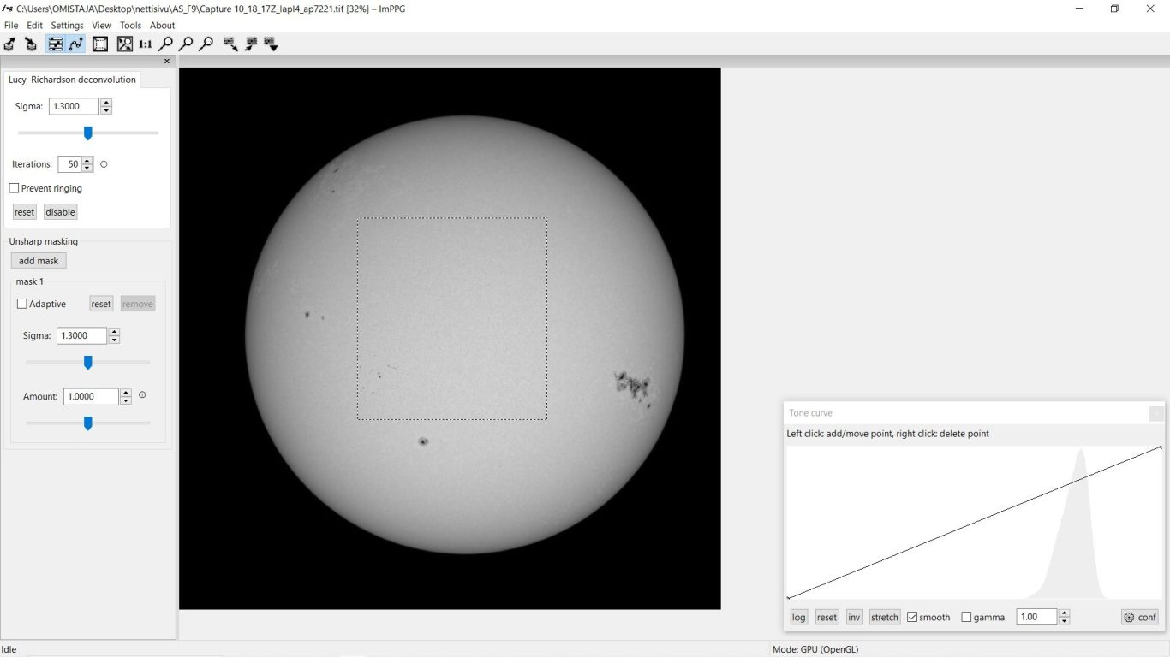Click the inv button to invert curve
Image resolution: width=1170 pixels, height=657 pixels.
pyautogui.click(x=854, y=617)
